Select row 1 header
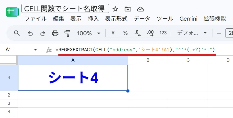Viewport: 233px width, 118px height. (x=9, y=78)
